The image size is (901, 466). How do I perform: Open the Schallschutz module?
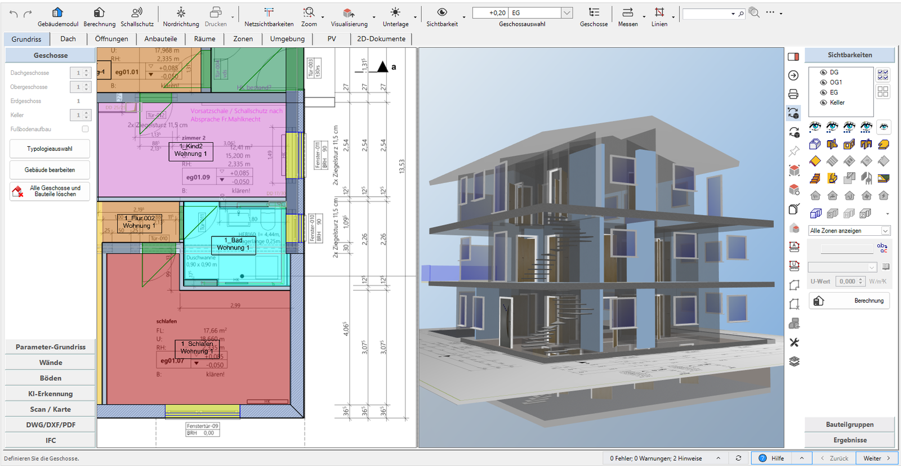(x=137, y=17)
